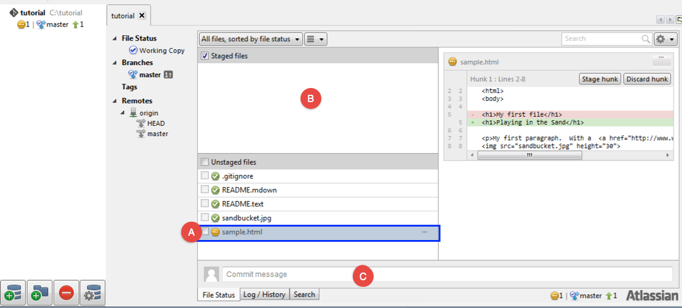The image size is (682, 308).
Task: Check the sample.html checkbox
Action: pos(204,232)
